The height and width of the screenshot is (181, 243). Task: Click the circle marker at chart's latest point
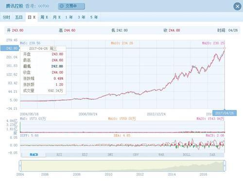pos(225,48)
